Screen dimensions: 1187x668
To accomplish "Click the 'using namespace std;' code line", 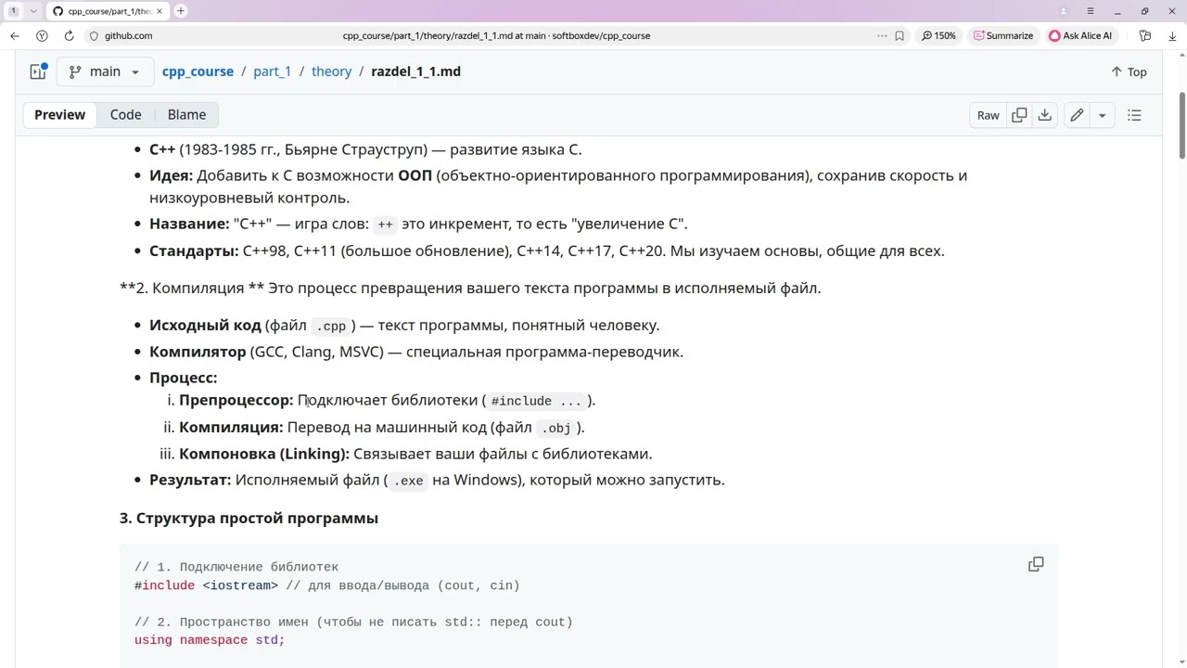I will click(x=210, y=640).
